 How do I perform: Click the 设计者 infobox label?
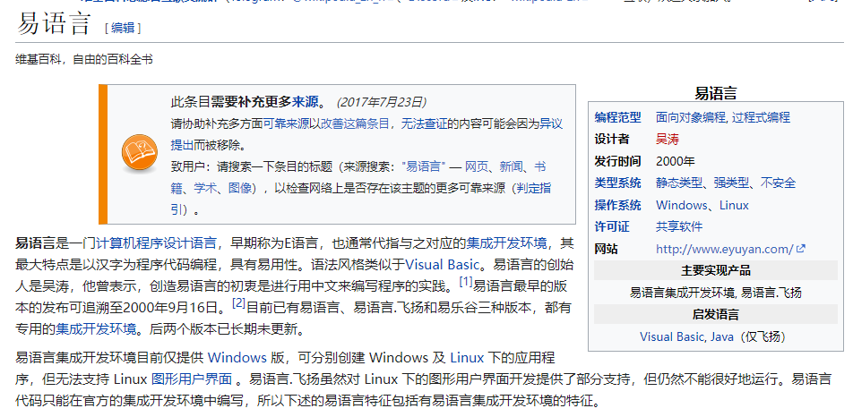(x=611, y=140)
